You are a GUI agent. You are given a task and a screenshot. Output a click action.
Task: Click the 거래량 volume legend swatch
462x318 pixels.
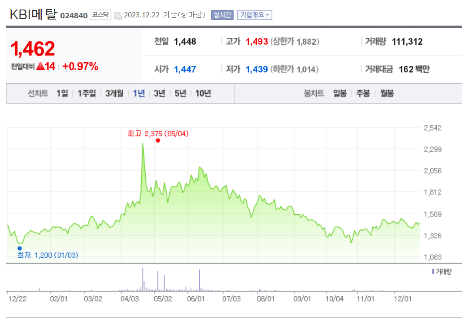433,272
